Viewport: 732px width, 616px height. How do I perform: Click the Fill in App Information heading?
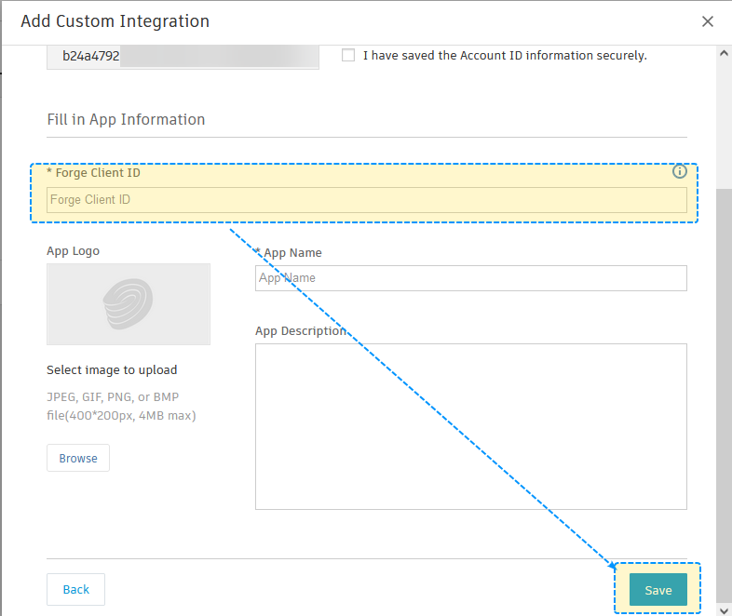(126, 119)
